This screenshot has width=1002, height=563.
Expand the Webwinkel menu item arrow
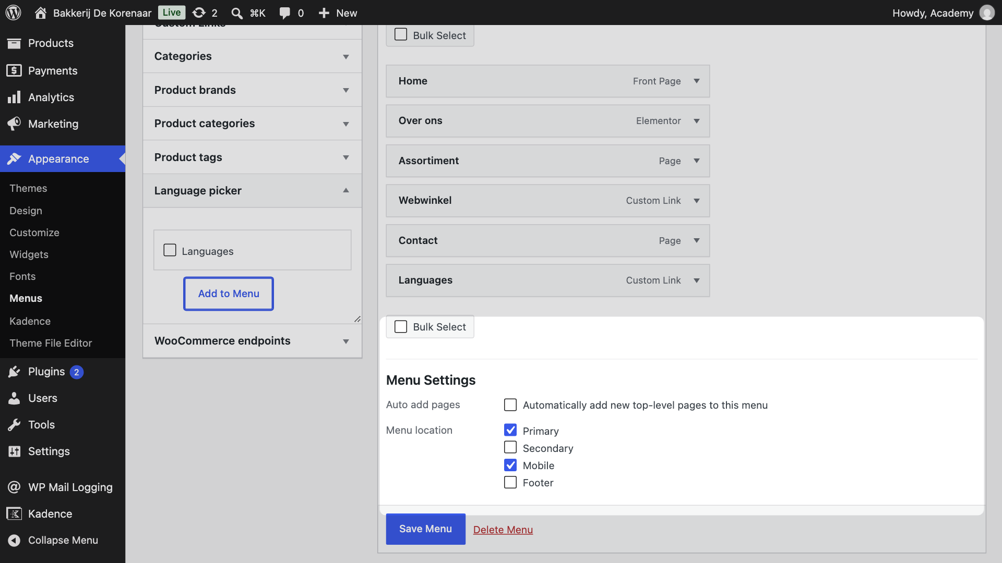pyautogui.click(x=697, y=201)
